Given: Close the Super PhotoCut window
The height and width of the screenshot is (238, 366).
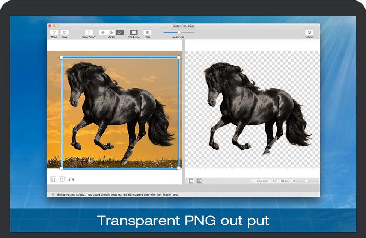Looking at the screenshot, I should point(50,26).
